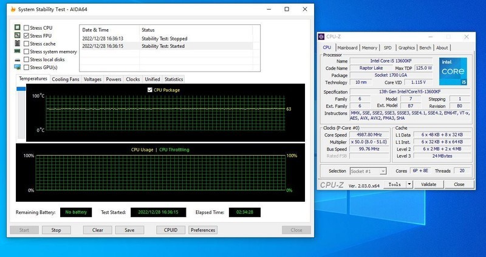Click the FPU icon beside Stress FPU

pos(18,36)
